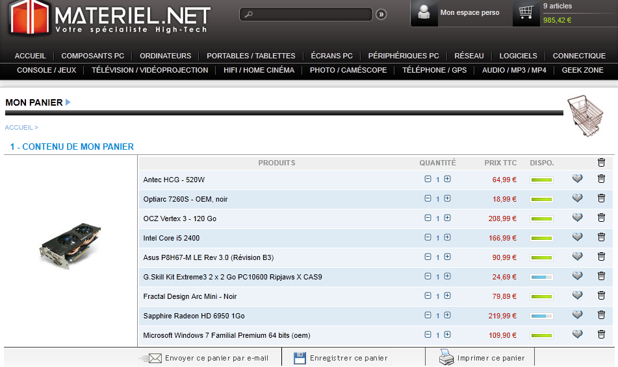Click the shopping cart icon in header
This screenshot has width=618, height=367.
[526, 13]
